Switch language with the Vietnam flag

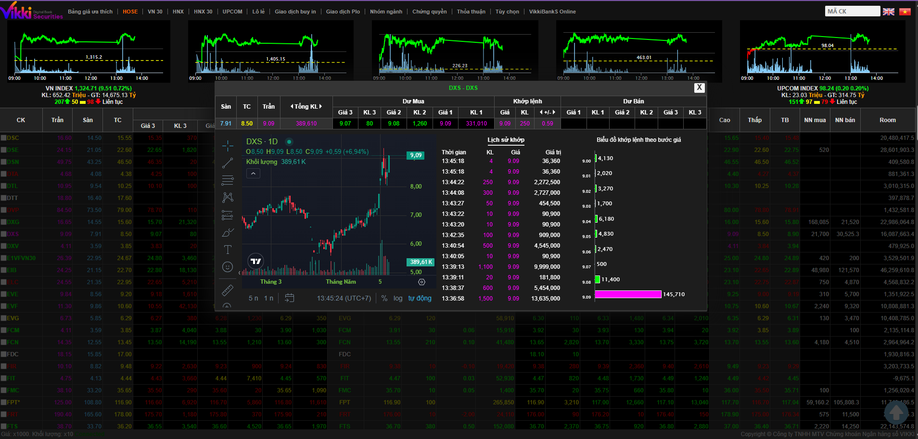point(905,12)
